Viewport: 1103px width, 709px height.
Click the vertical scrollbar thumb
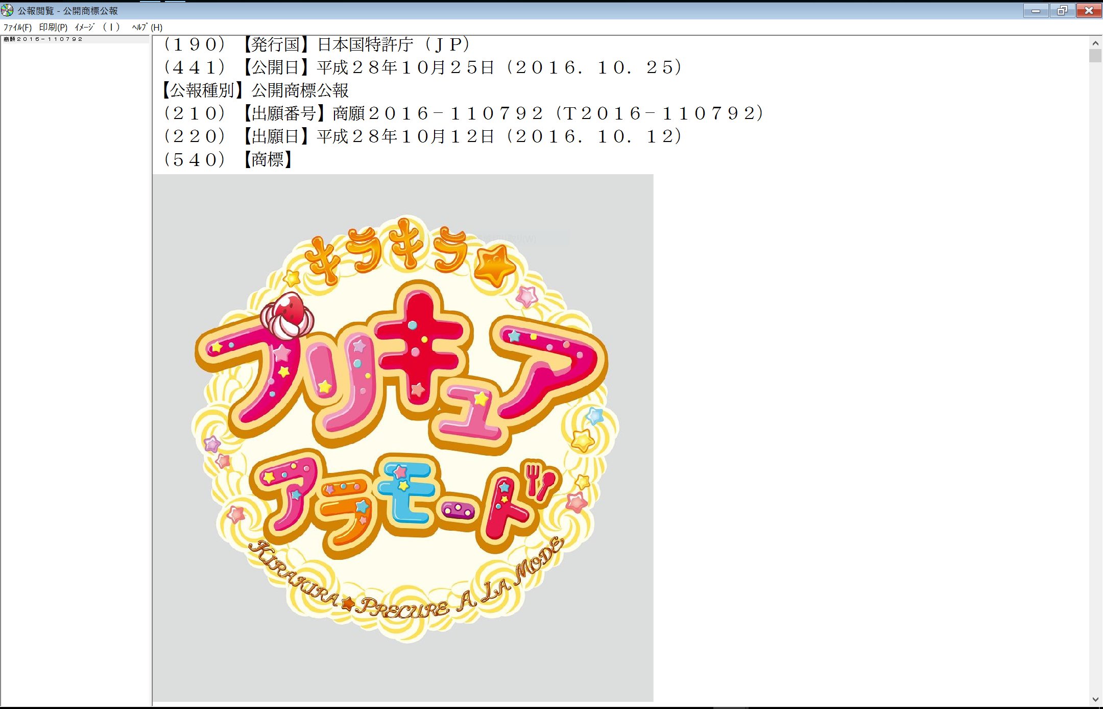(1095, 56)
